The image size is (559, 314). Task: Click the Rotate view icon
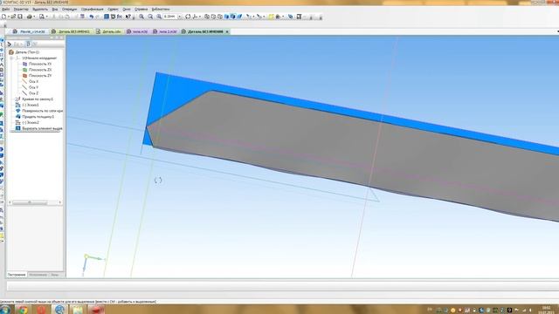coord(188,17)
